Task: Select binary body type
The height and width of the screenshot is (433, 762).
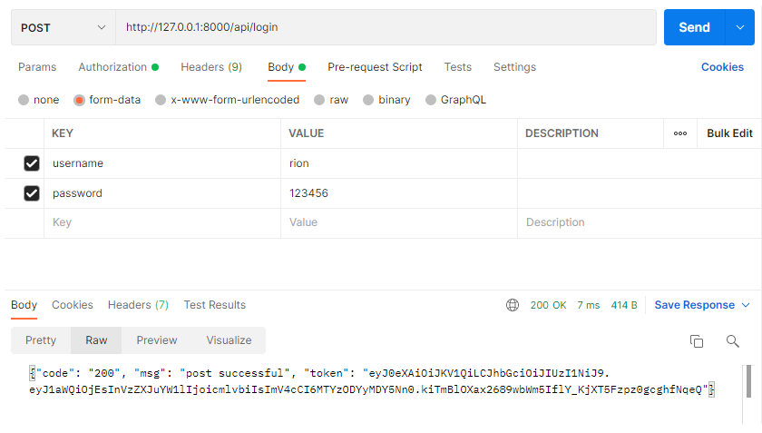Action: [x=368, y=100]
